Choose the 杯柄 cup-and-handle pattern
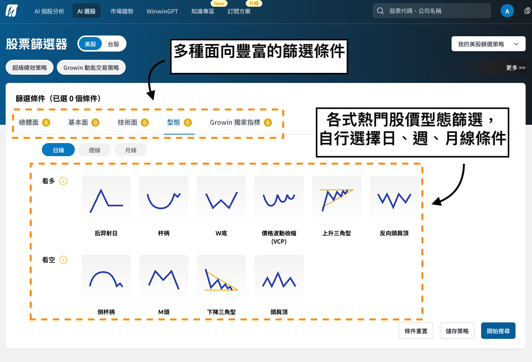 (x=164, y=201)
